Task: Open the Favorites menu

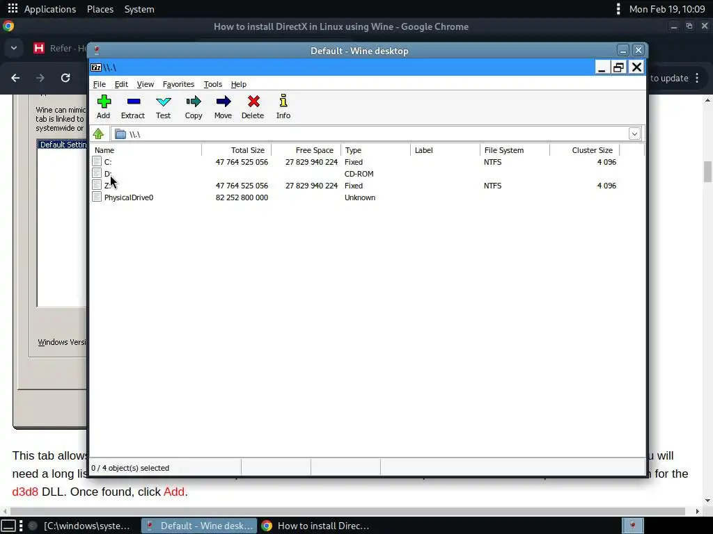Action: 178,84
